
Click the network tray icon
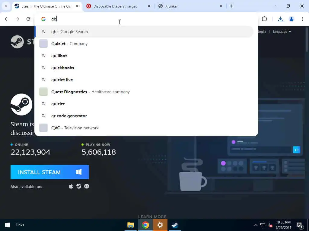click(x=263, y=225)
